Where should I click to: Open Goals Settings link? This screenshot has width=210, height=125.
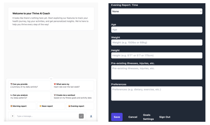pyautogui.click(x=148, y=117)
